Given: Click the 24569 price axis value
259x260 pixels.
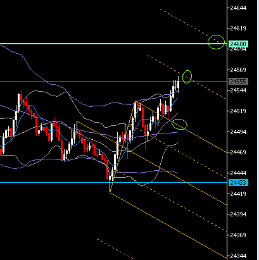Looking at the screenshot, I should (238, 70).
